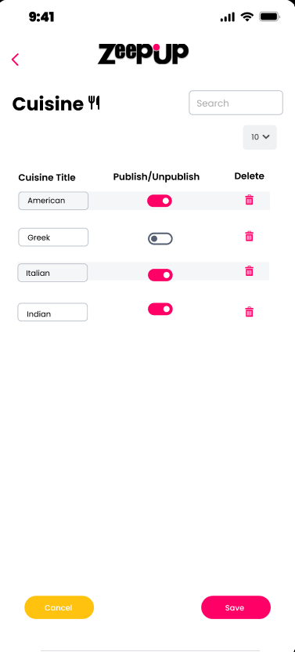
Task: Focus the Search field
Action: point(236,103)
